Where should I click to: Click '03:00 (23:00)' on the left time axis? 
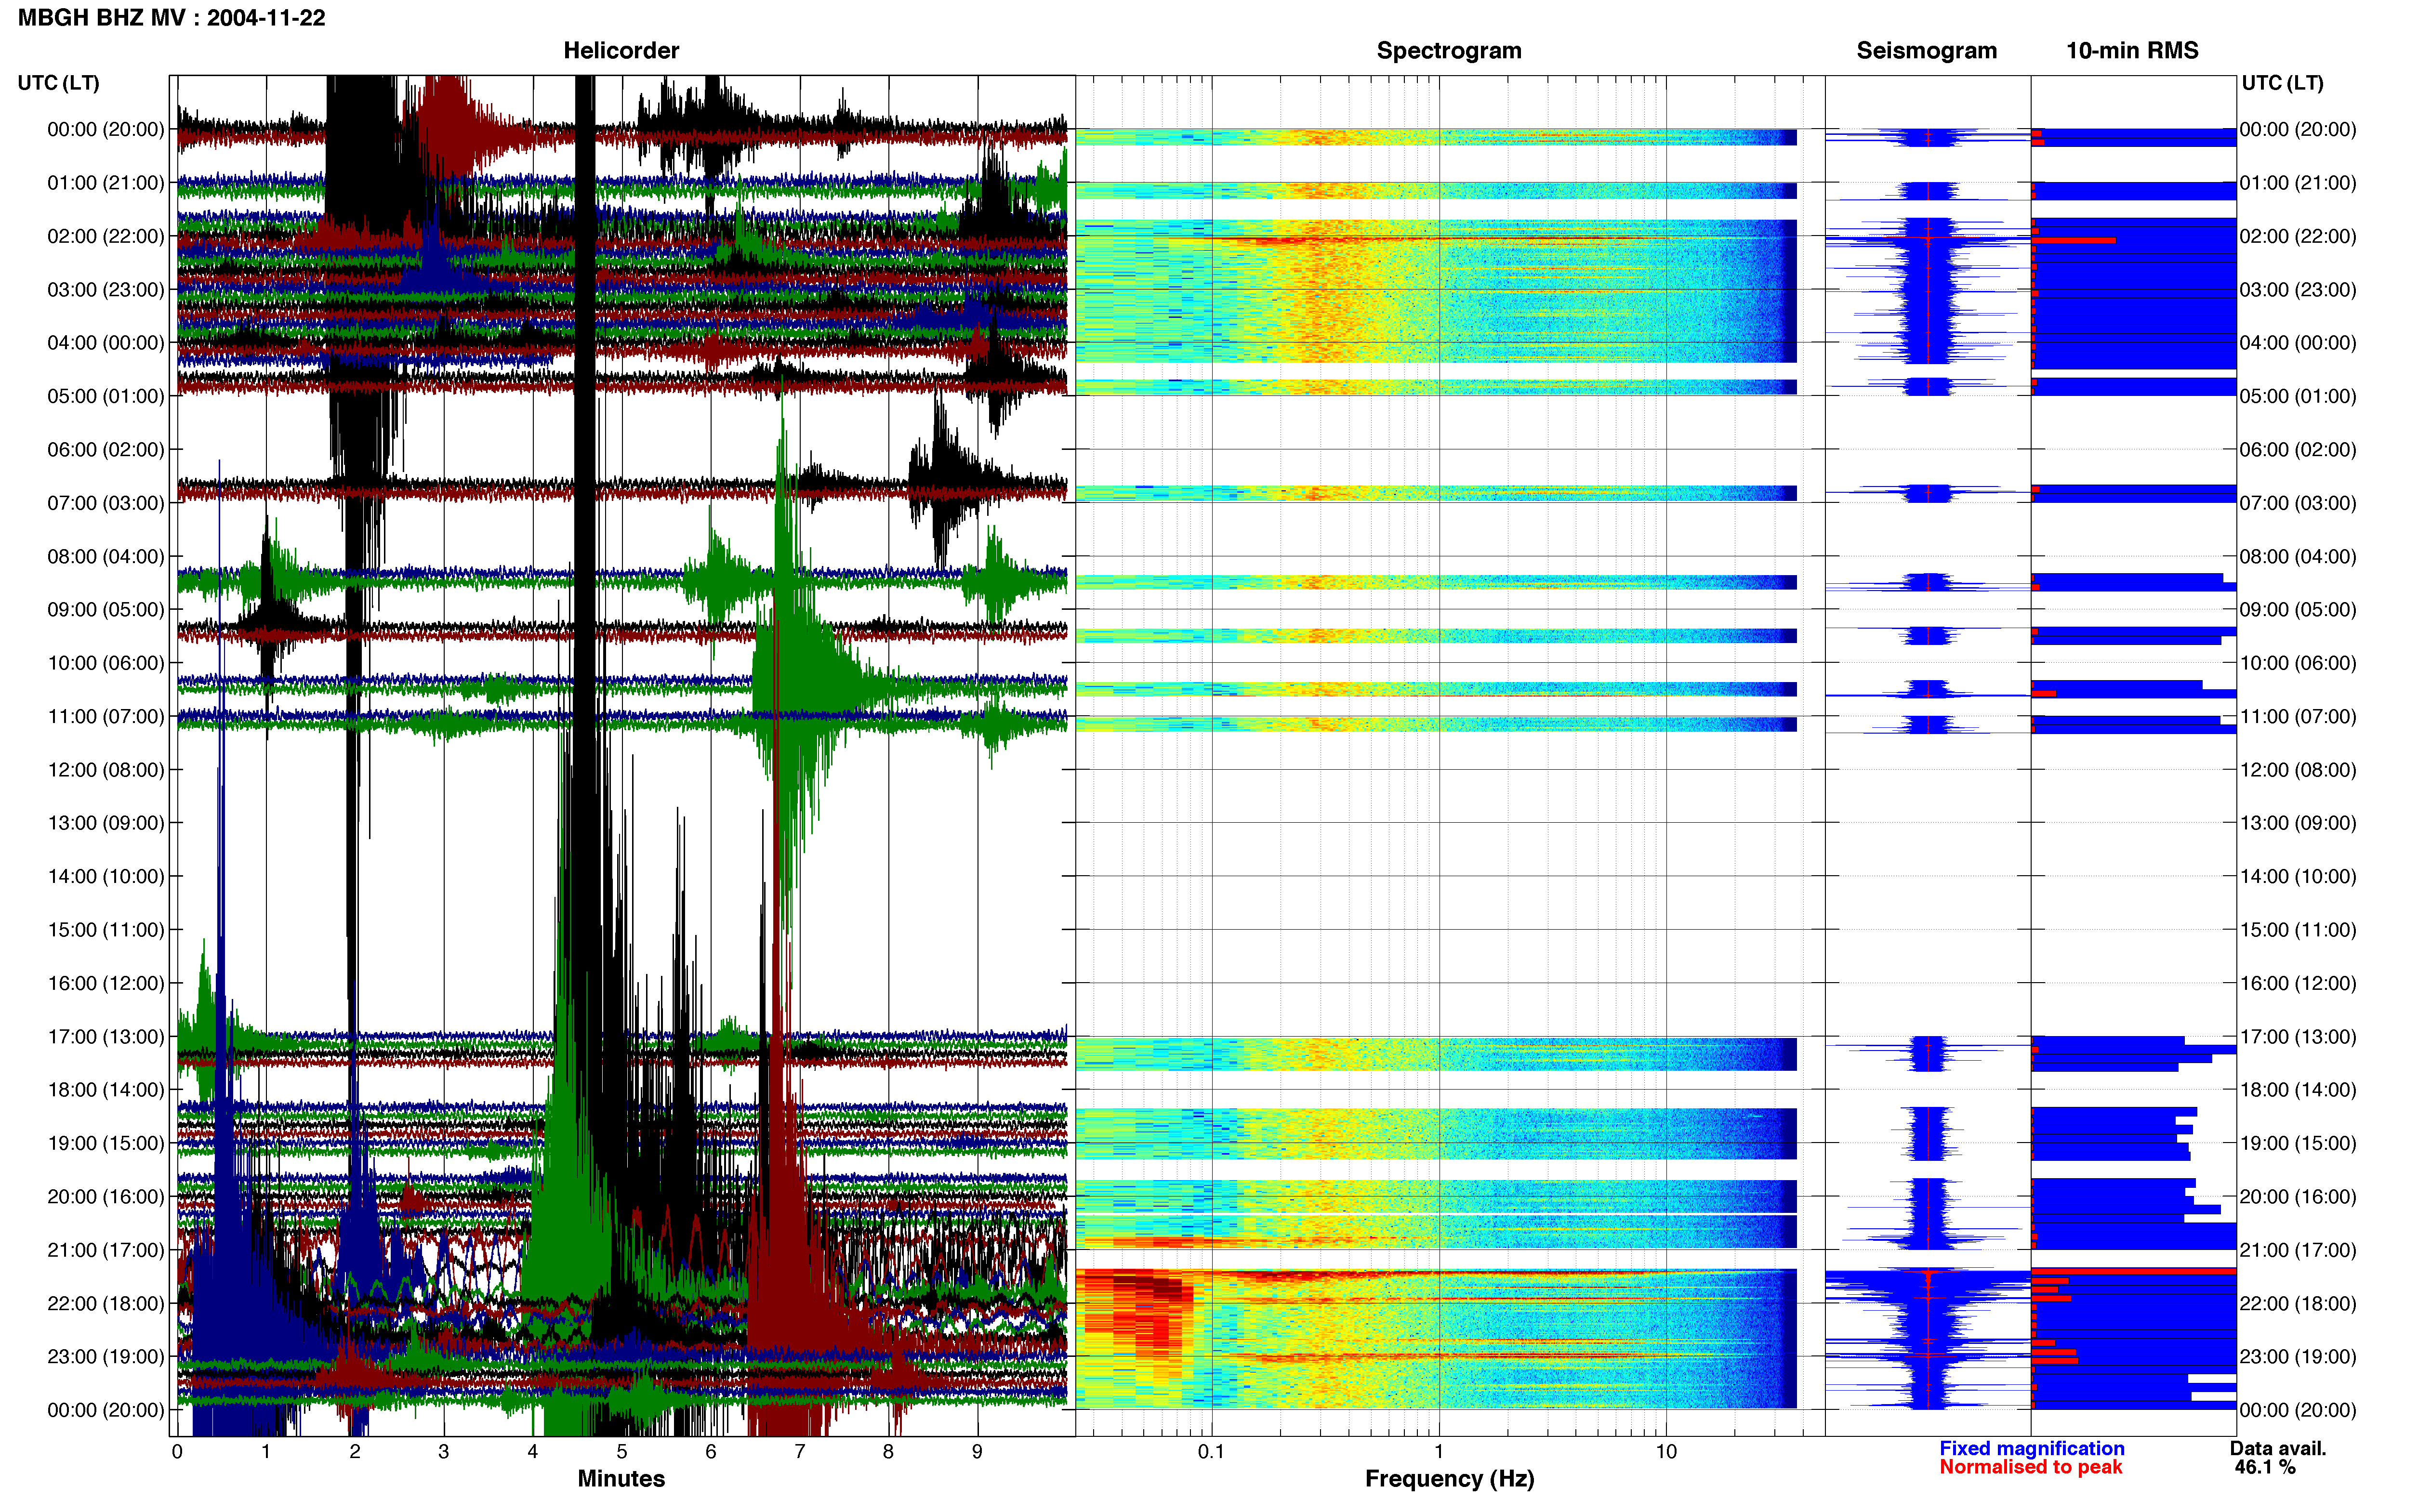(x=105, y=290)
